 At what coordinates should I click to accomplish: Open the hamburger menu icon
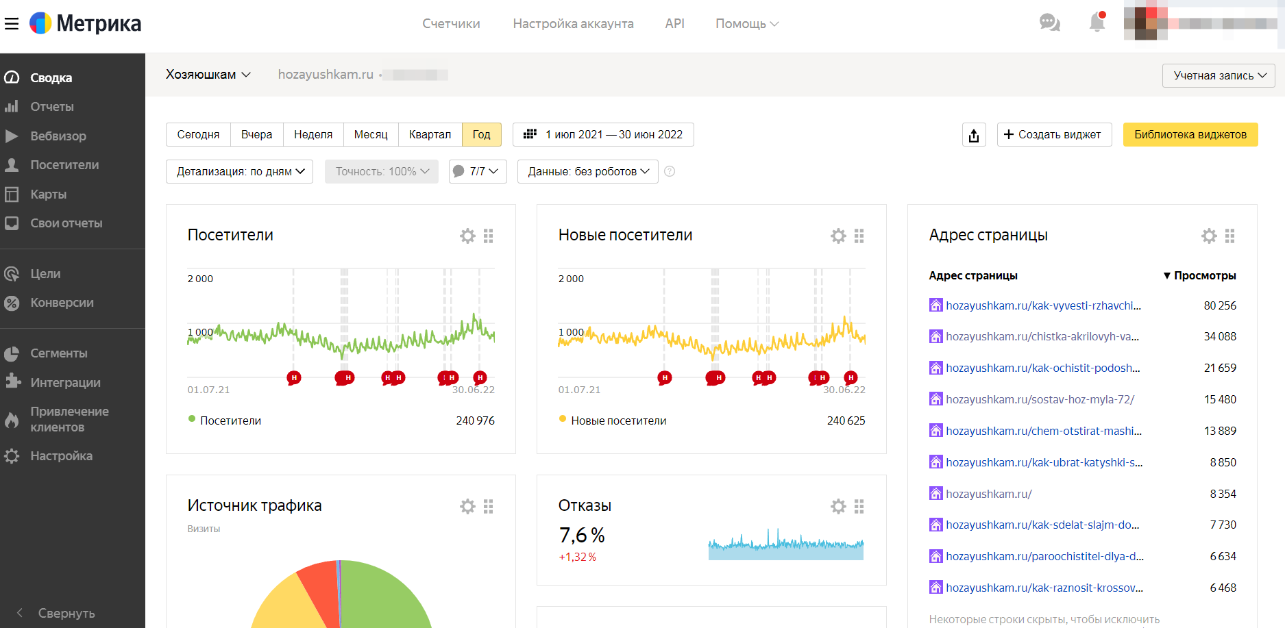12,24
